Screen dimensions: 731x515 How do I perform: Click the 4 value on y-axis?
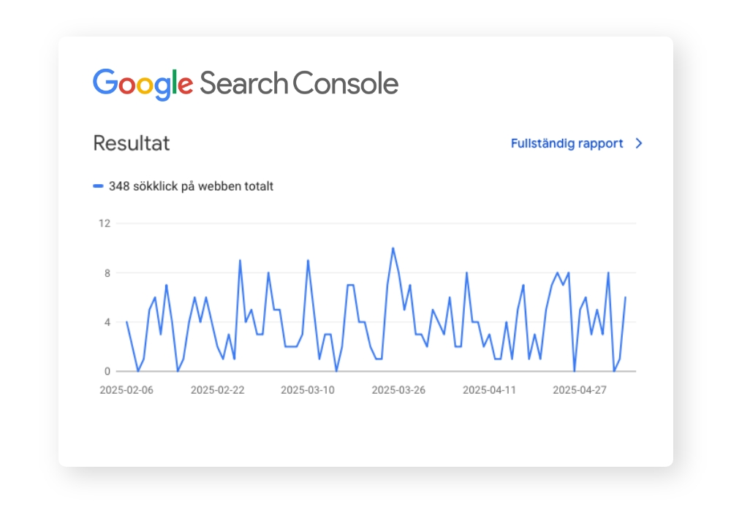tap(107, 323)
